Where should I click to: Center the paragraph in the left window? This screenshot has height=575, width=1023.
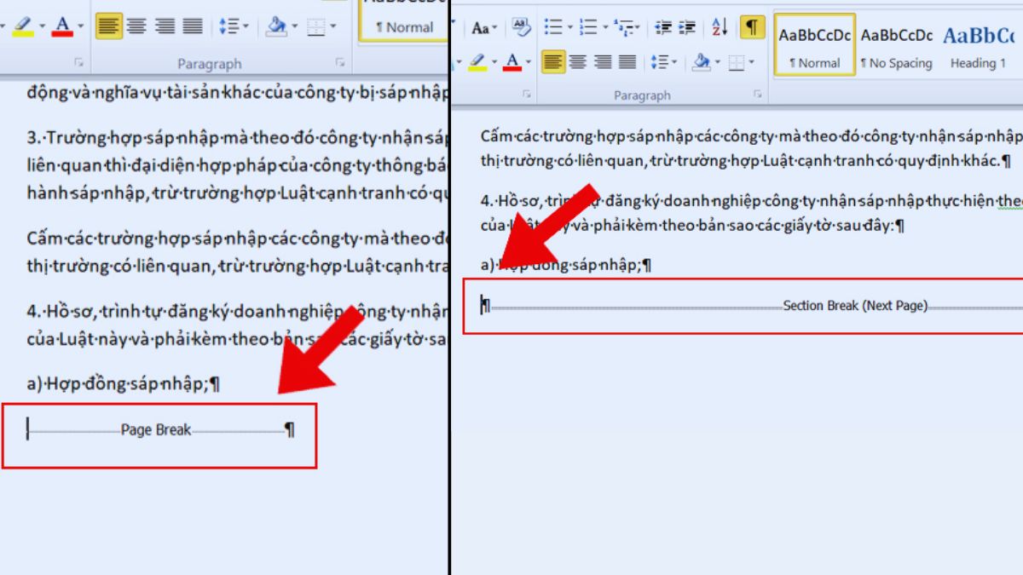[x=136, y=26]
